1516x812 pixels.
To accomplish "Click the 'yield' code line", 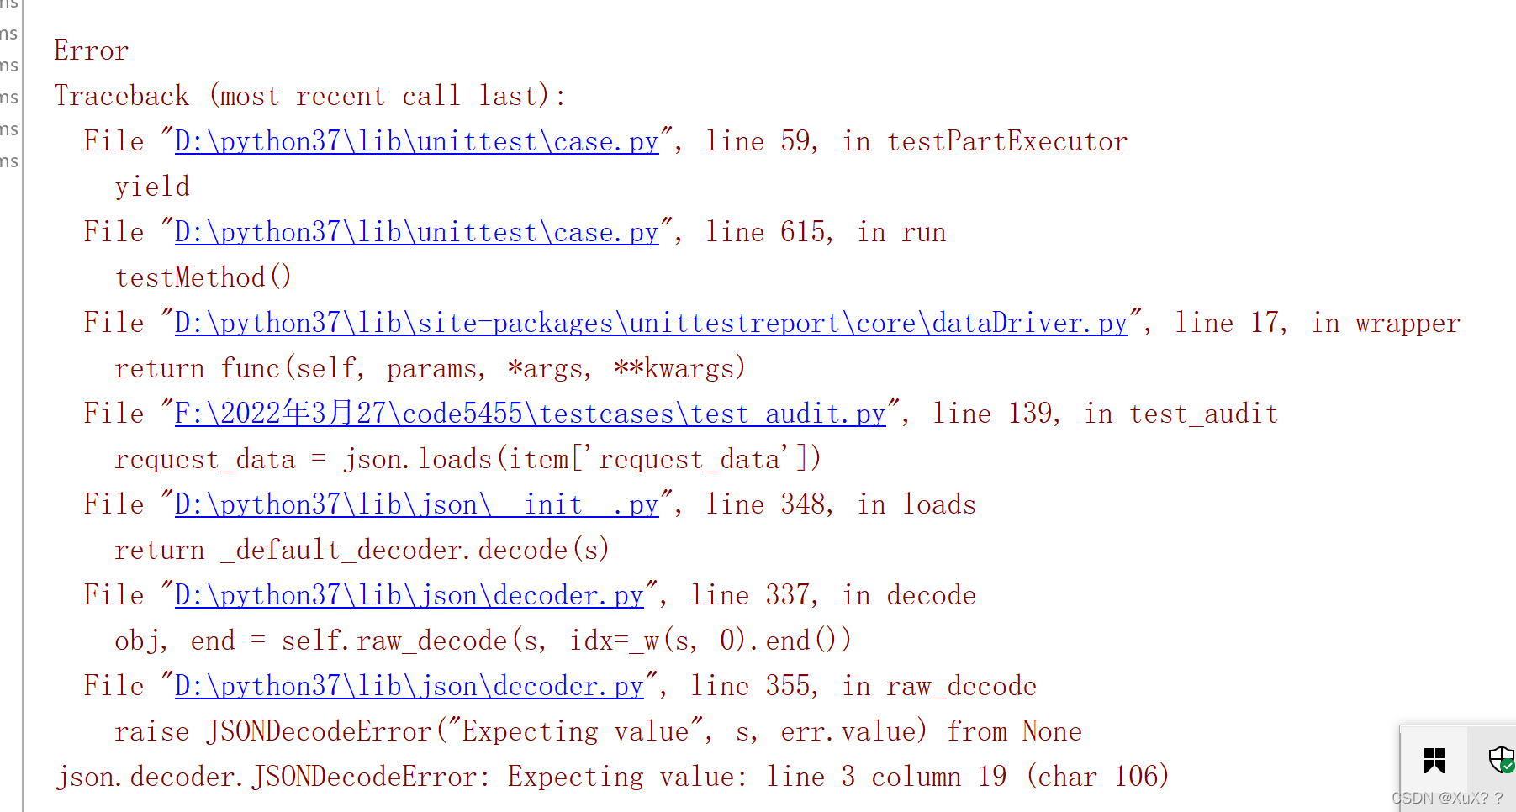I will pos(152,187).
